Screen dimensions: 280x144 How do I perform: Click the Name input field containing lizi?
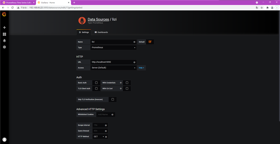click(113, 42)
